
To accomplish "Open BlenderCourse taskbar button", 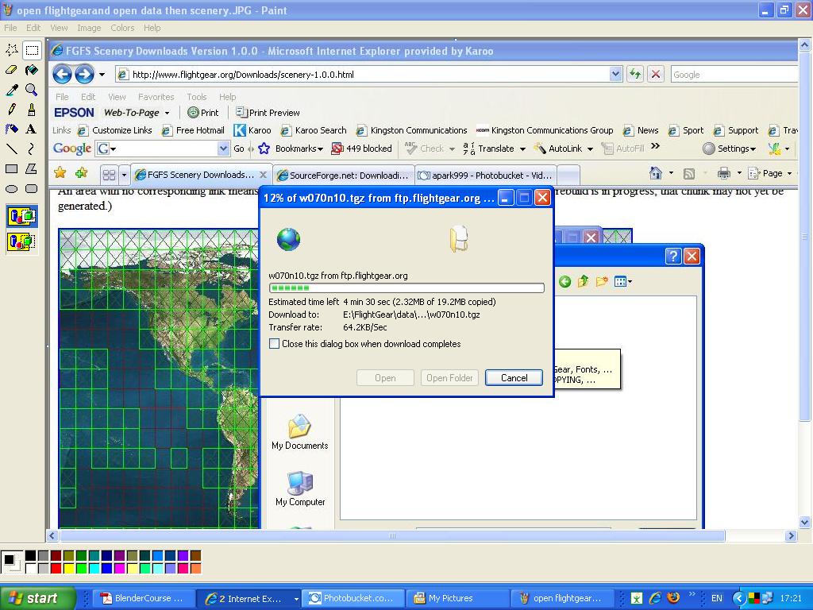I will (x=144, y=598).
